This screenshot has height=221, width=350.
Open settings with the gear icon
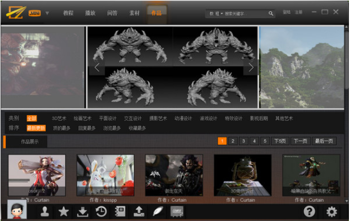pyautogui.click(x=332, y=211)
